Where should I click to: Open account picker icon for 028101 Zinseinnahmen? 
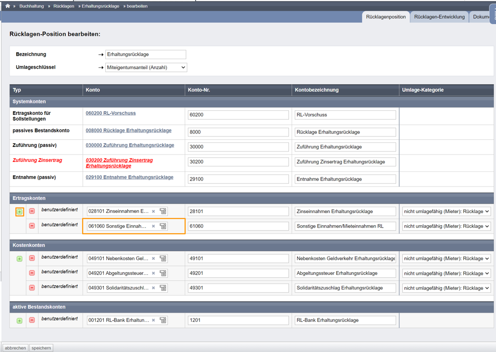click(163, 211)
